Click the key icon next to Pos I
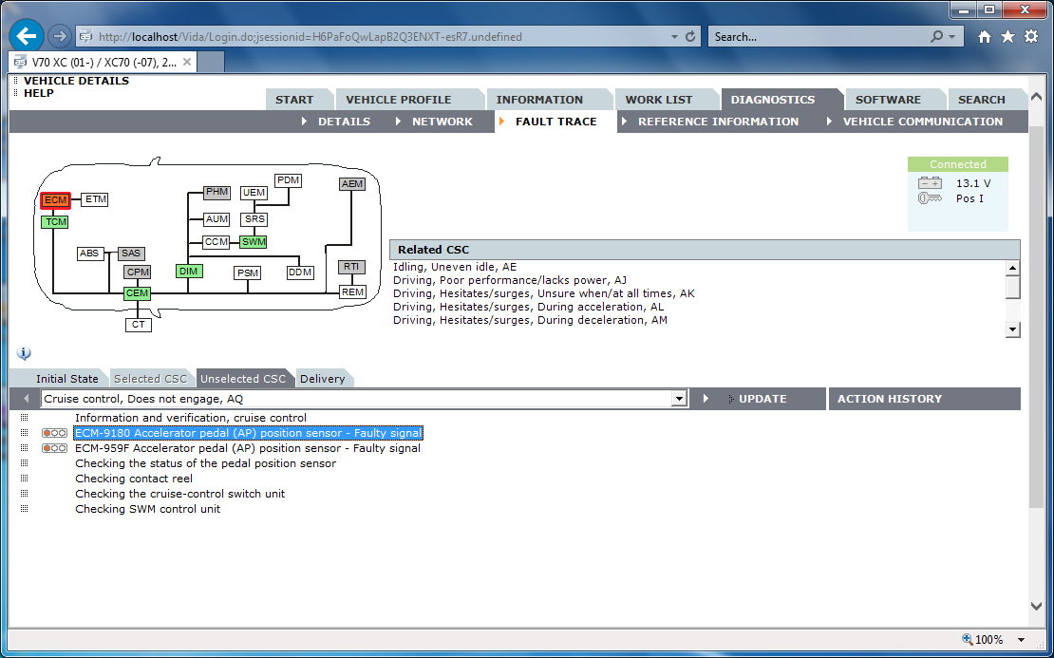This screenshot has width=1054, height=658. pyautogui.click(x=929, y=198)
